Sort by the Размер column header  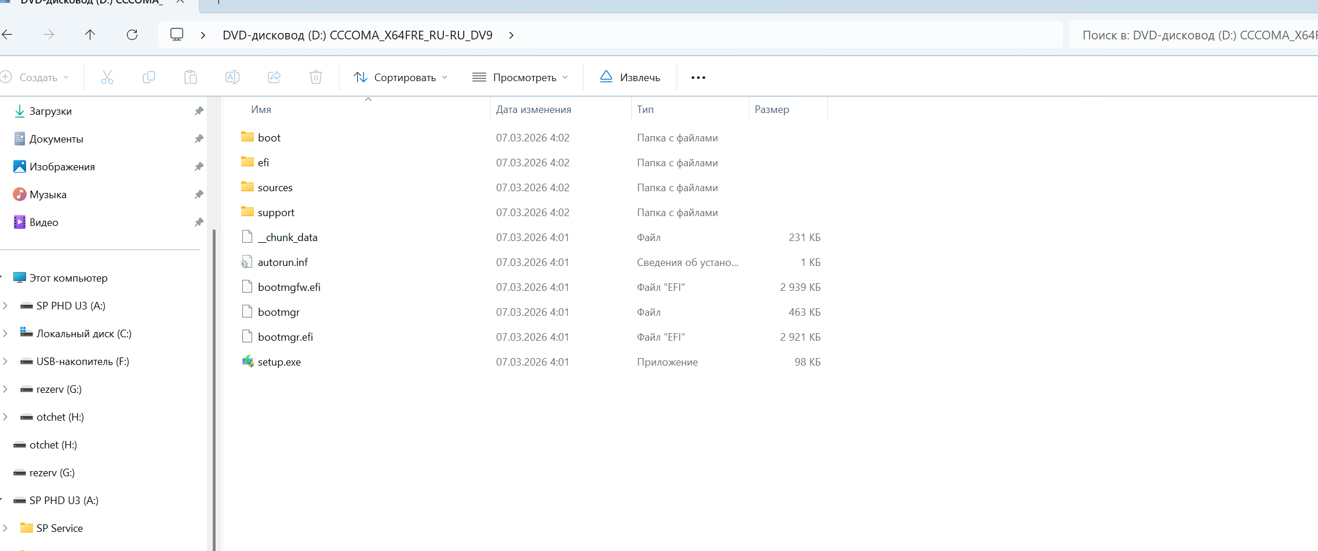click(x=772, y=110)
